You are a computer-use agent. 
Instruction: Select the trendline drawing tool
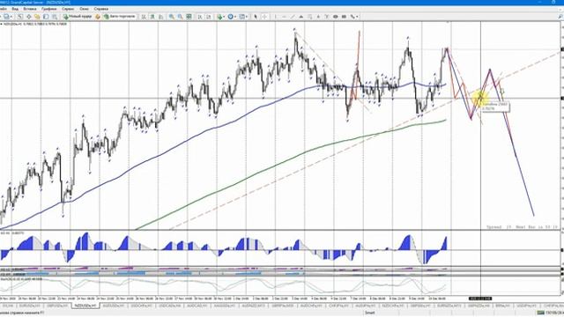tap(292, 17)
